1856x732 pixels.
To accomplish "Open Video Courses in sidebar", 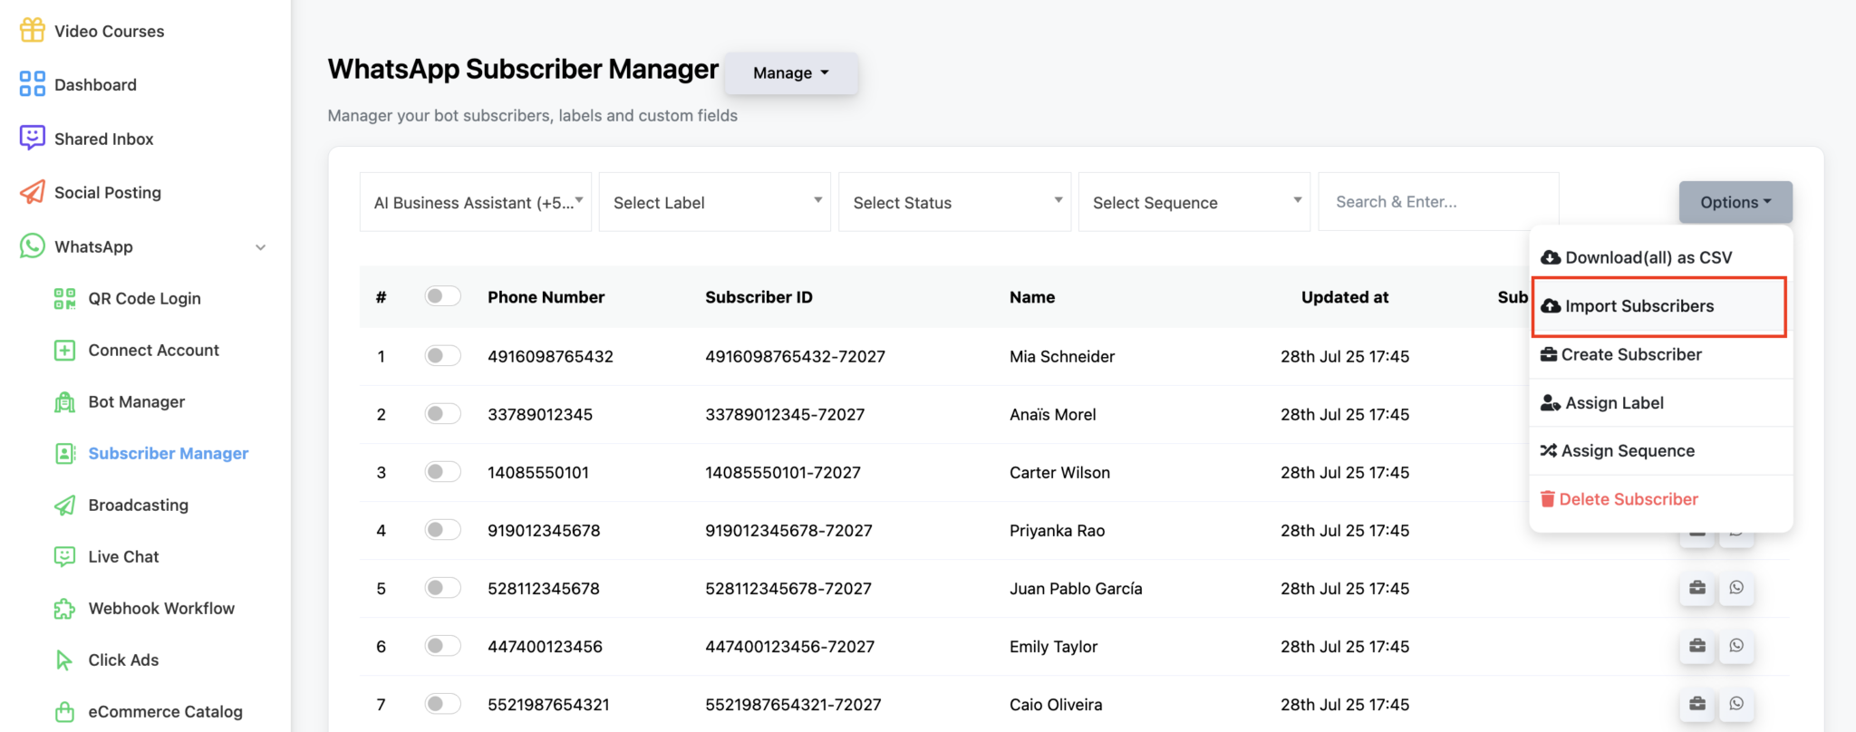I will (x=109, y=31).
